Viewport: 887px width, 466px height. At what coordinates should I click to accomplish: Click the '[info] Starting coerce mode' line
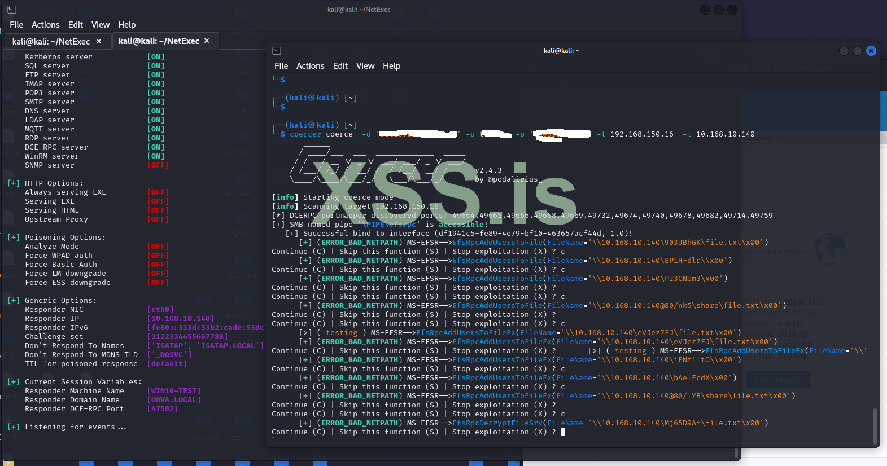(x=333, y=197)
